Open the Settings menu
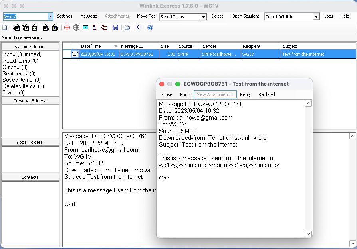 65,16
